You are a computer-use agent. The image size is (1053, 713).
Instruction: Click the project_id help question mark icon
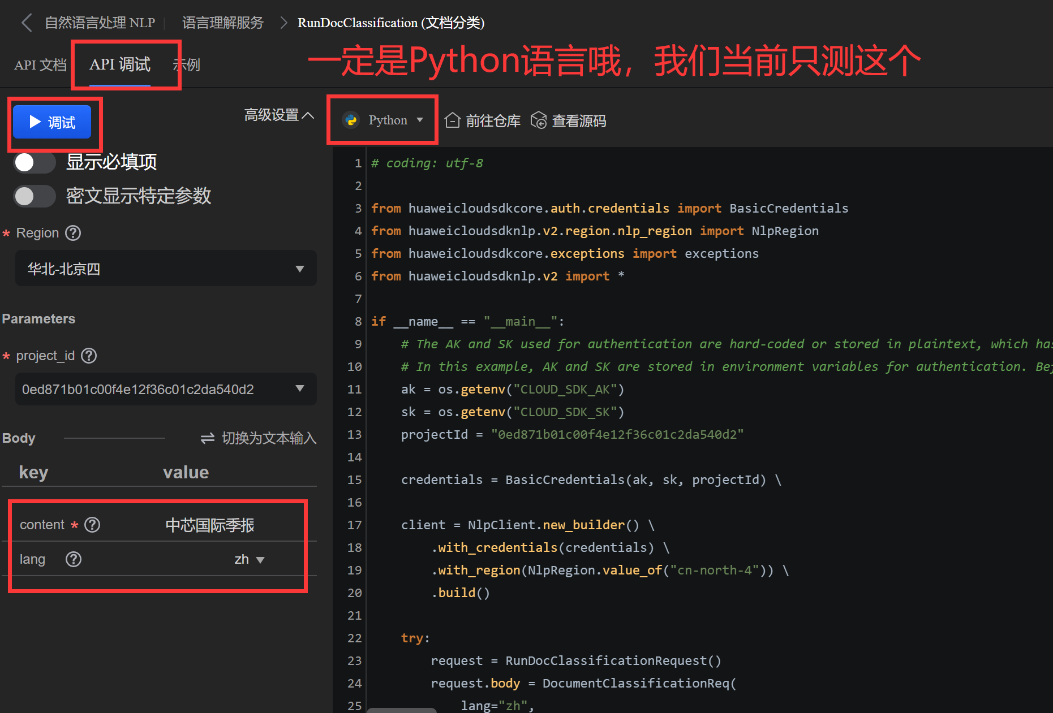pyautogui.click(x=89, y=356)
